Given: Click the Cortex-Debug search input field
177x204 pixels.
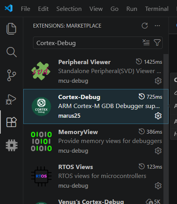Looking at the screenshot, I should pos(87,43).
